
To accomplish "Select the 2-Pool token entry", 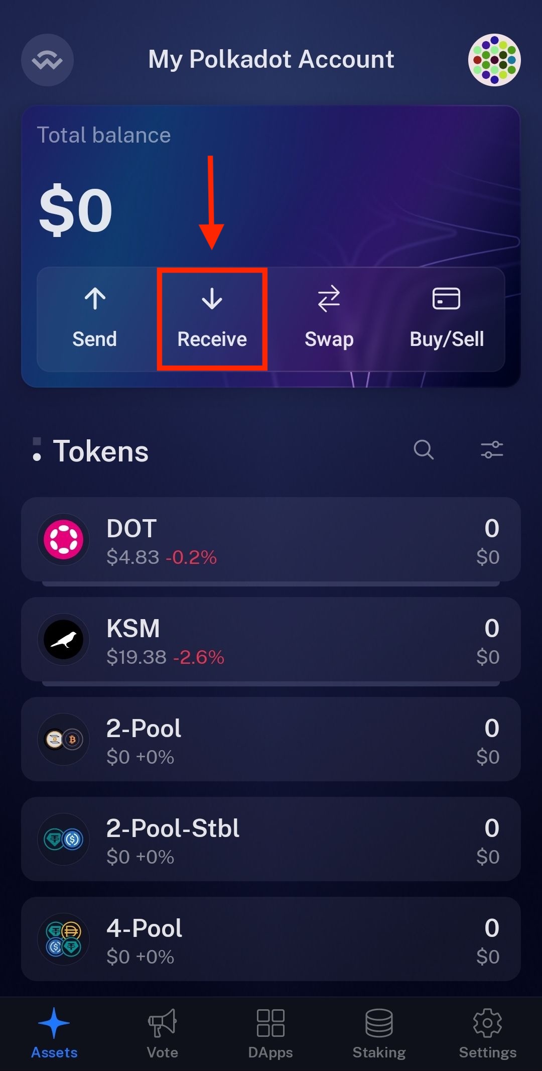I will [x=271, y=739].
